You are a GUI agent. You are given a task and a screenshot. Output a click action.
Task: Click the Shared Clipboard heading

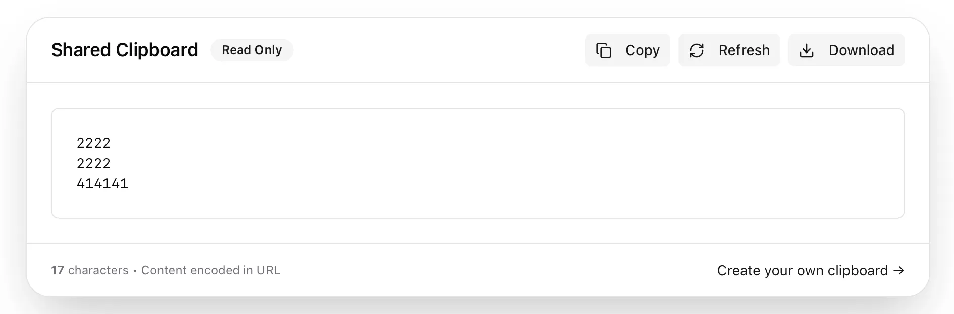(x=125, y=50)
